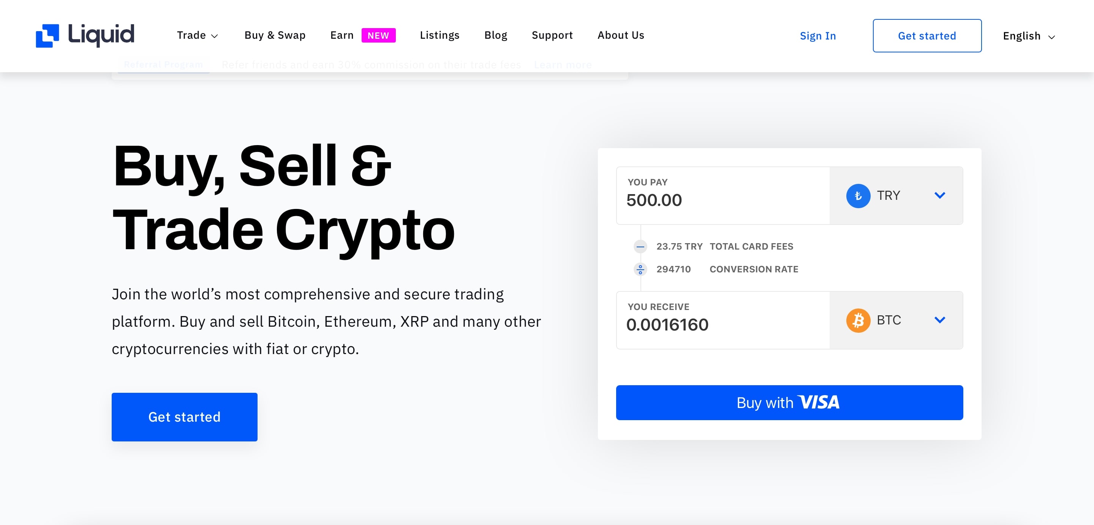Click the Sign In link
The height and width of the screenshot is (525, 1094).
point(817,36)
